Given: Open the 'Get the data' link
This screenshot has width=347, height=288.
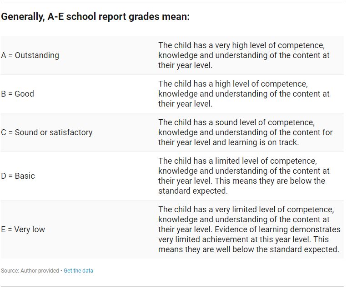Looking at the screenshot, I should pos(78,271).
